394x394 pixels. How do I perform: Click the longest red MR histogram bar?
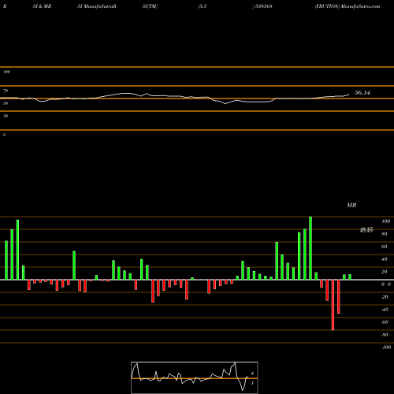coord(333,305)
